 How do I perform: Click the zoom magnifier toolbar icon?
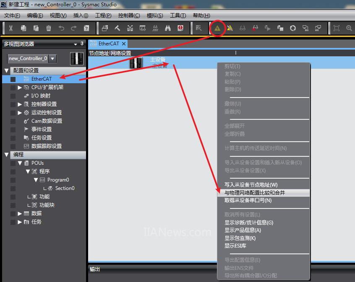coord(349,28)
